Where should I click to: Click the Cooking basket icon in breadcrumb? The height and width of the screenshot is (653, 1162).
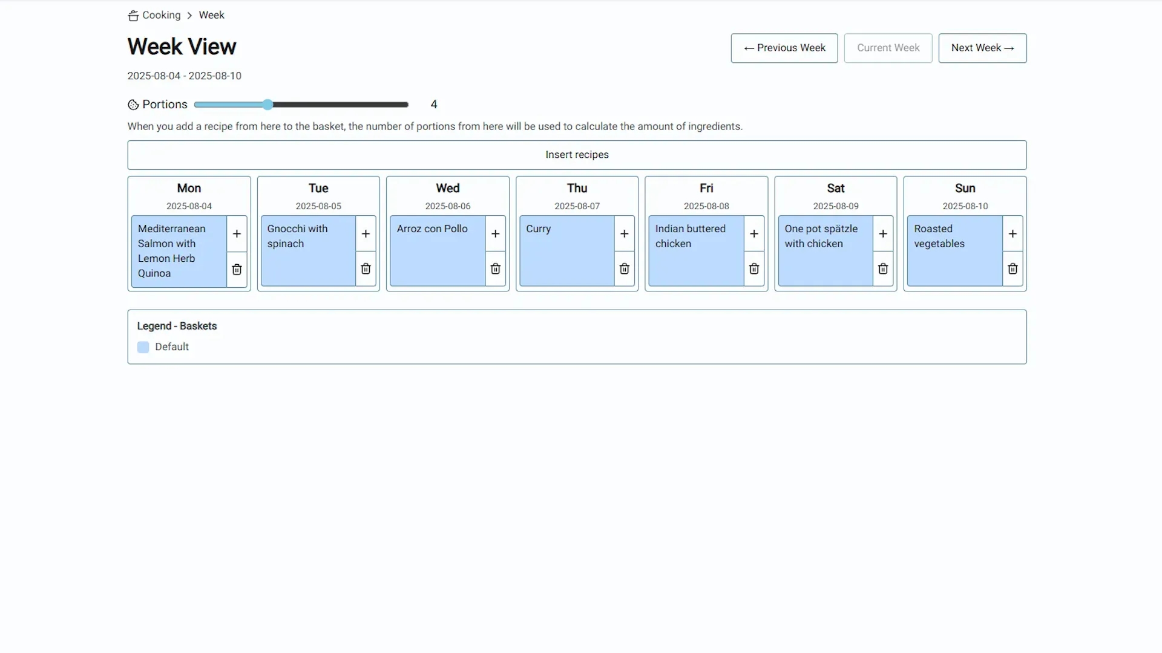click(133, 16)
